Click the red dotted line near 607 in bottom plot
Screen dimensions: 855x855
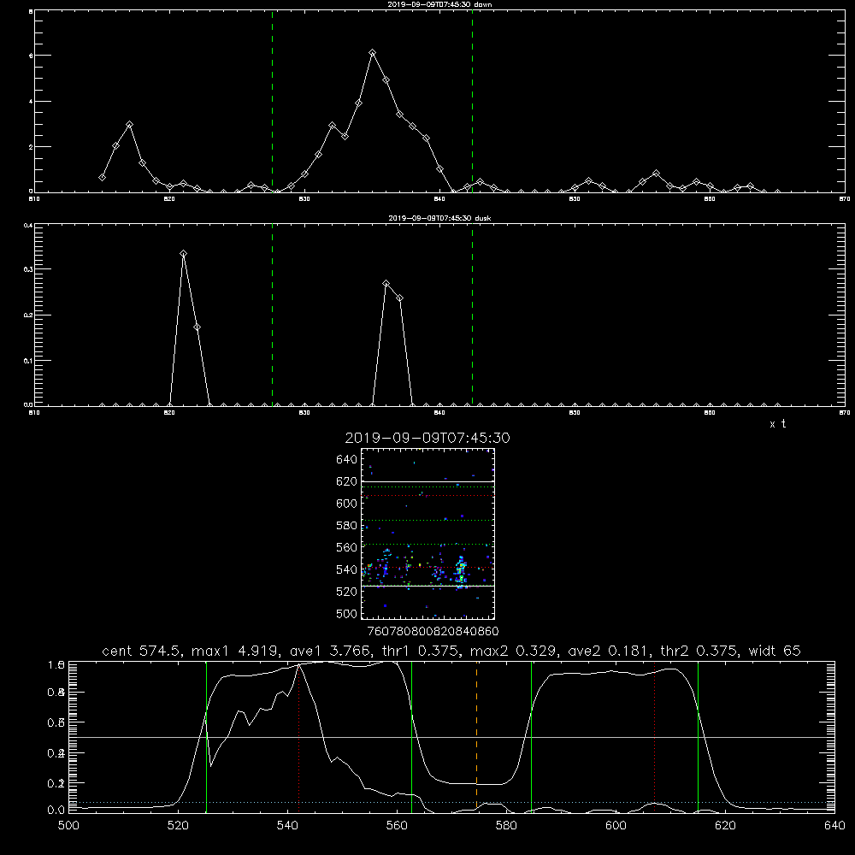tap(654, 736)
